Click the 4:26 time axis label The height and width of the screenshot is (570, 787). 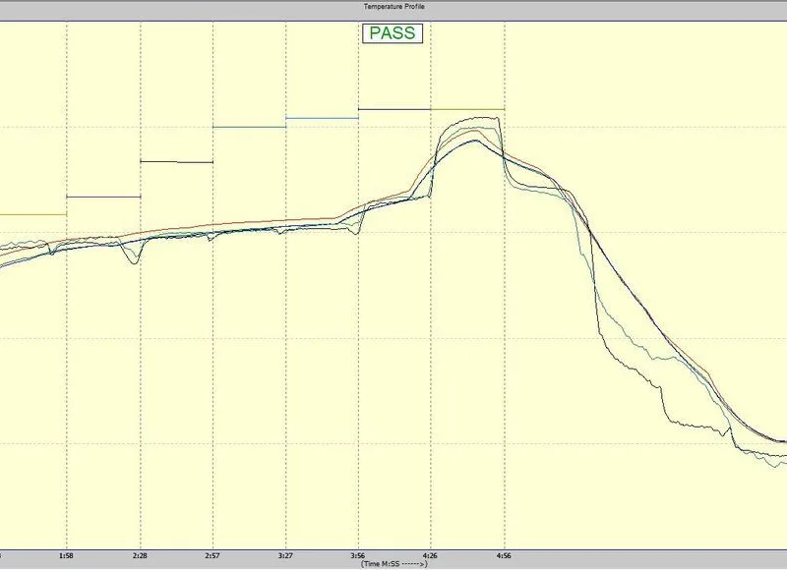click(431, 555)
